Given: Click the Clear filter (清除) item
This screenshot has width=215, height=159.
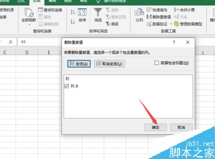Looking at the screenshot, I should point(112,10).
